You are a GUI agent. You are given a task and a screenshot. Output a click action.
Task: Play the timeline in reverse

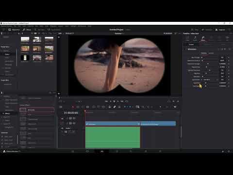[x=110, y=101]
